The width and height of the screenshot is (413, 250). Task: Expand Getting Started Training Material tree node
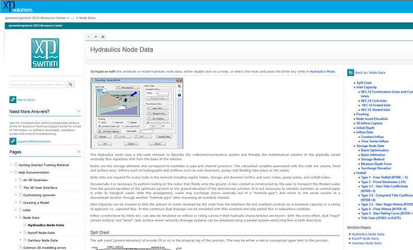coord(11,165)
